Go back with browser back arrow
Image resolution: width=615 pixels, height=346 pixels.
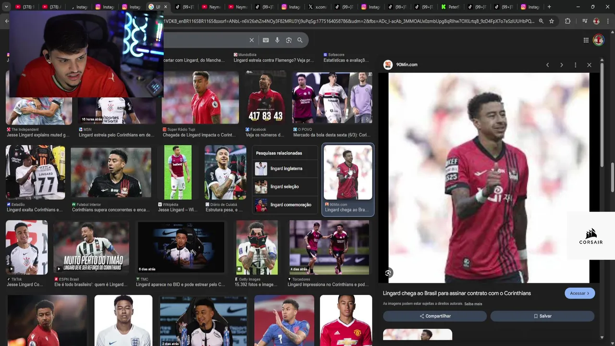[x=7, y=21]
